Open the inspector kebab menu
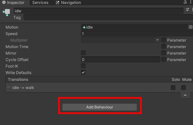The height and width of the screenshot is (125, 193). click(x=190, y=2)
